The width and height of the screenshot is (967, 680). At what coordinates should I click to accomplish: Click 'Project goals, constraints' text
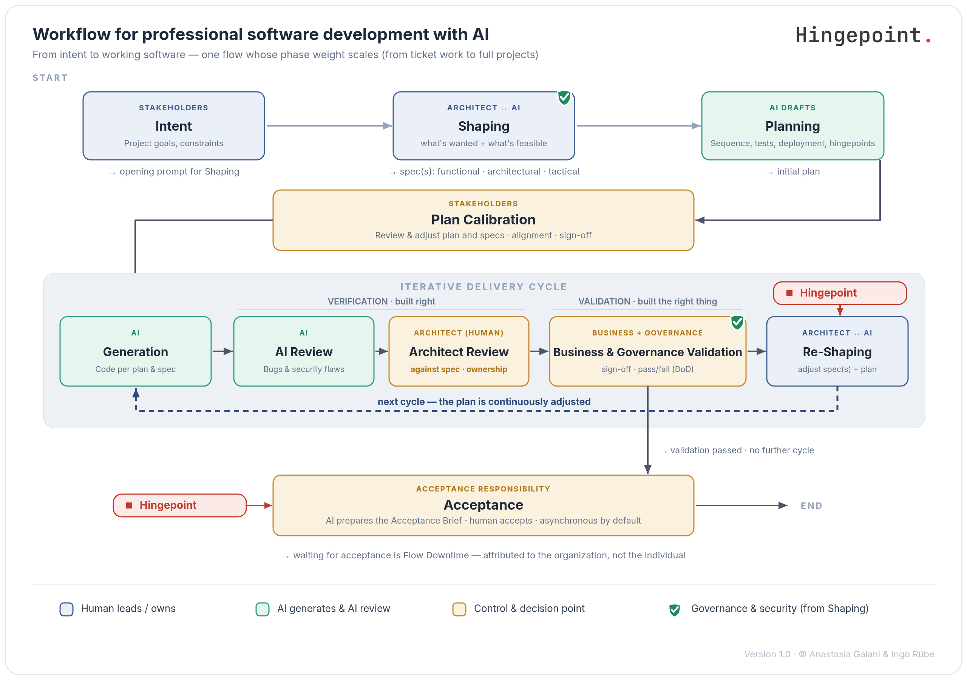tap(173, 144)
